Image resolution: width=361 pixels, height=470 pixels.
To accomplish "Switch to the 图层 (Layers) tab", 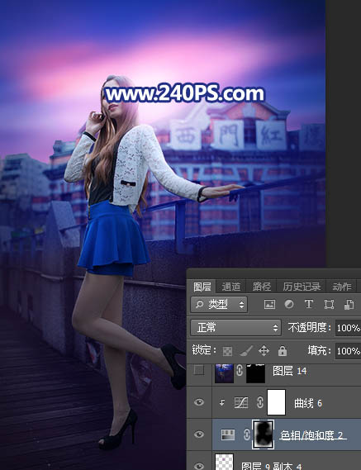I will pyautogui.click(x=202, y=287).
